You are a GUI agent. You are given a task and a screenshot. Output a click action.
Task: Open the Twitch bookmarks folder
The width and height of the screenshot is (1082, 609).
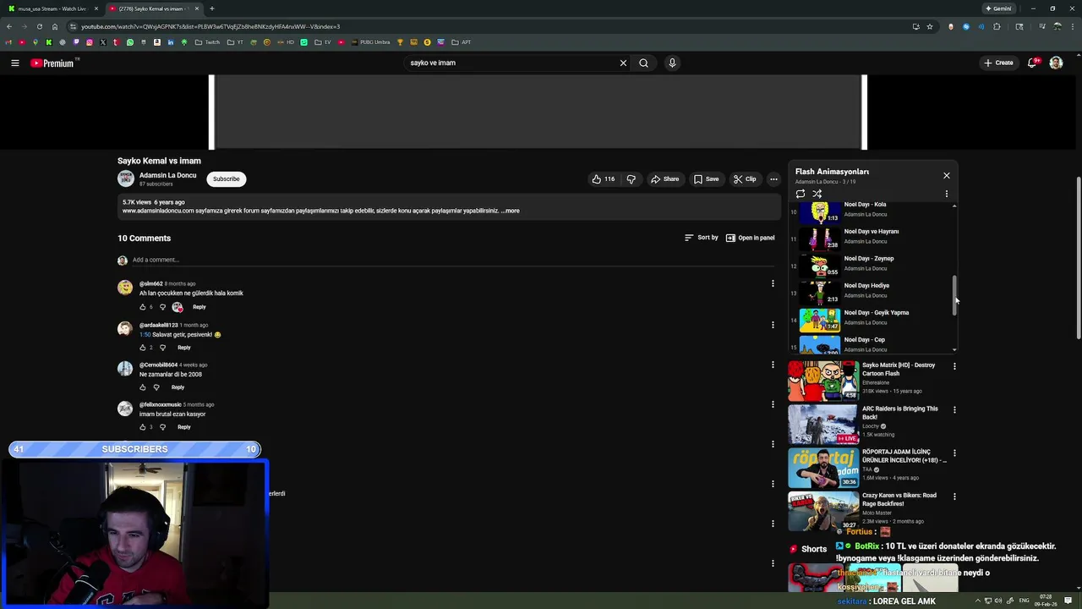207,42
